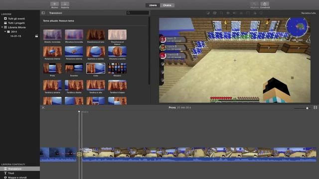
Task: Choose the Tendina a destra transition
Action: click(74, 85)
